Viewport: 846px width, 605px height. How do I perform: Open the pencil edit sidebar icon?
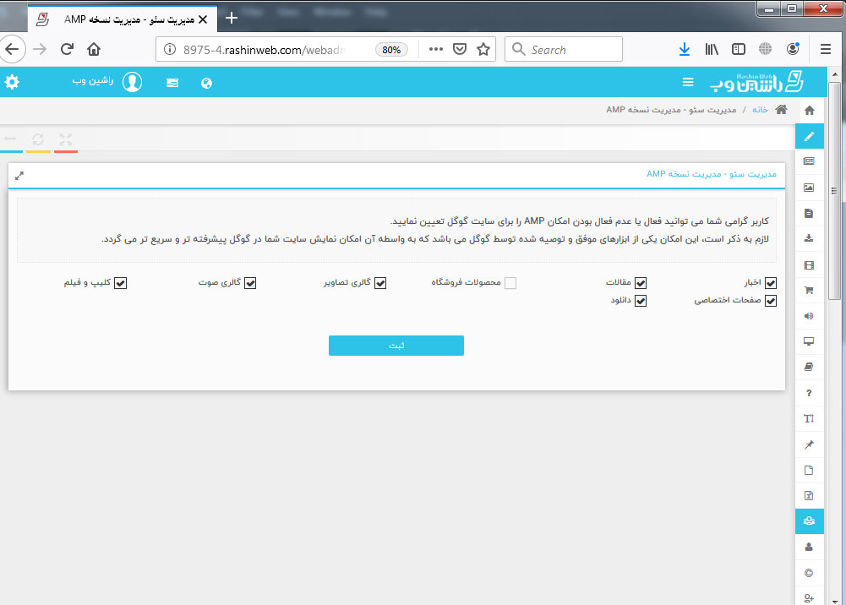point(810,136)
